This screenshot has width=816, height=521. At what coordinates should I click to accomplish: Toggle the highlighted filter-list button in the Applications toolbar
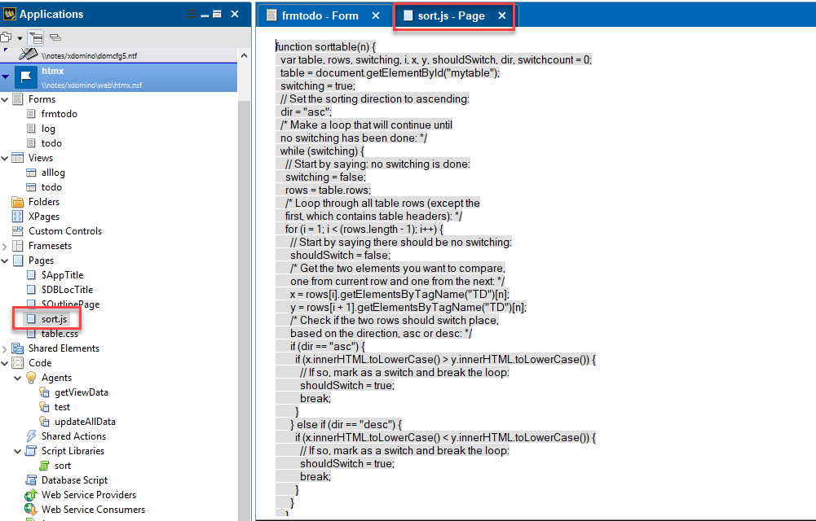pos(36,37)
